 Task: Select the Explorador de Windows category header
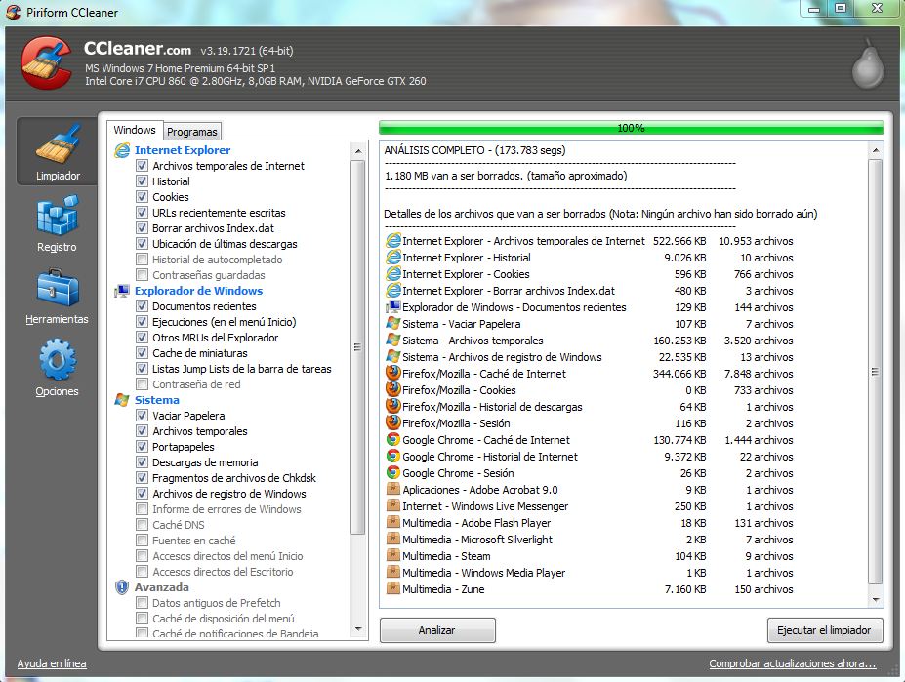[x=198, y=291]
